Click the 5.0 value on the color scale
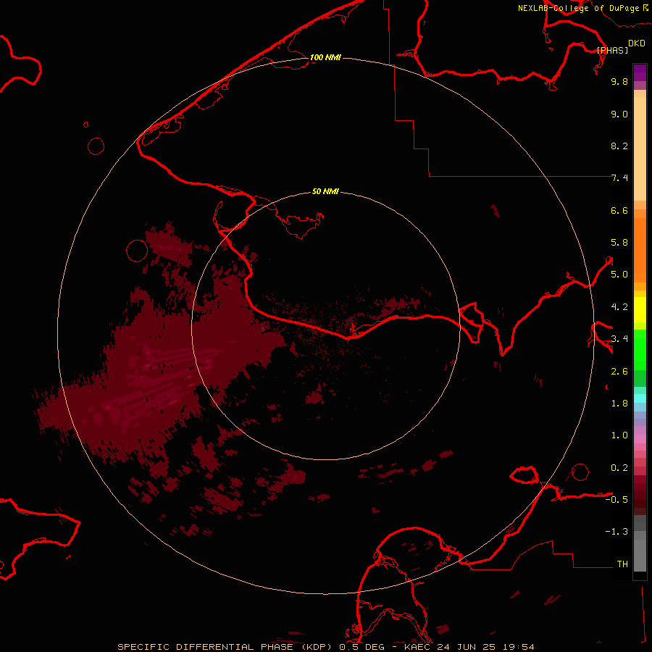 click(619, 275)
